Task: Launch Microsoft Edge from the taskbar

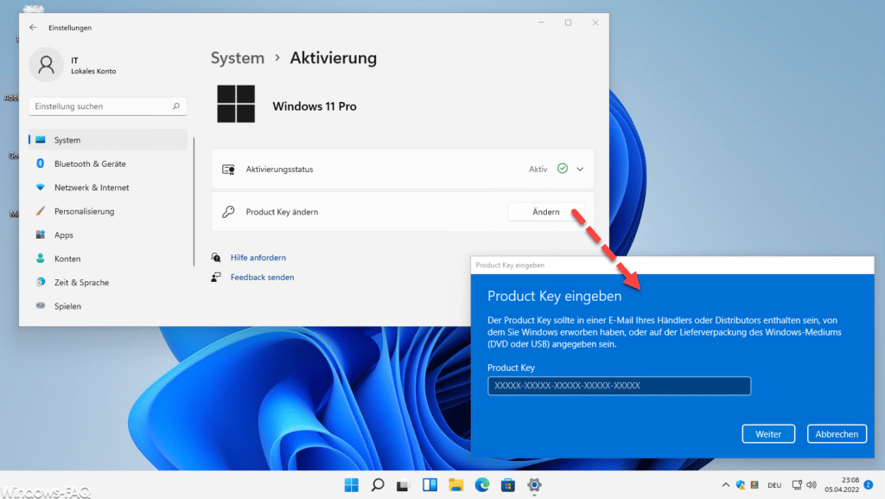Action: tap(482, 485)
